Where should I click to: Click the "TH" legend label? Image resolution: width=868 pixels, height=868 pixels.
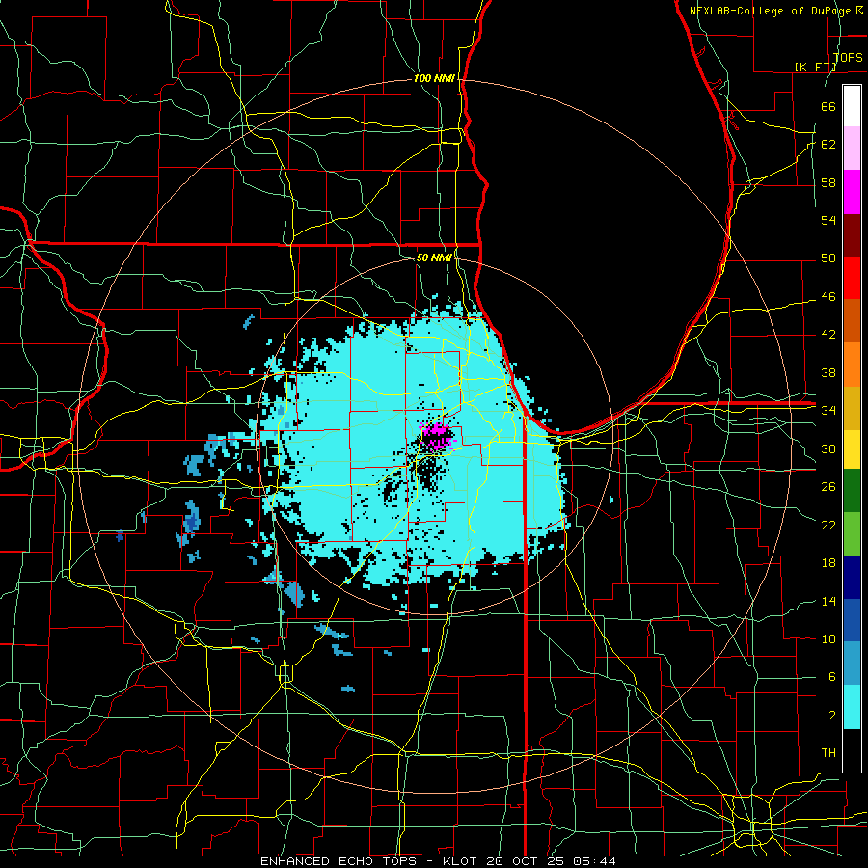[x=828, y=752]
